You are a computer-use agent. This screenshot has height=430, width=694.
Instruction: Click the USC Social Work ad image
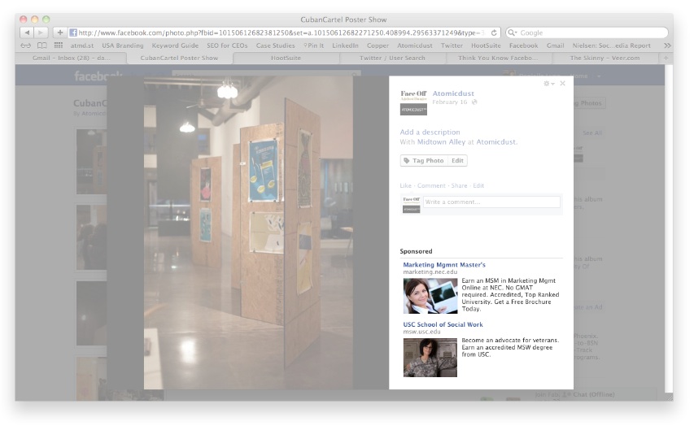pos(430,358)
